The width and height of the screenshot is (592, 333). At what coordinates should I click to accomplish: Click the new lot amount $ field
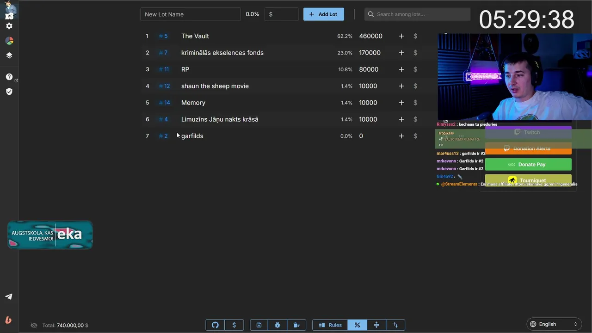point(281,14)
